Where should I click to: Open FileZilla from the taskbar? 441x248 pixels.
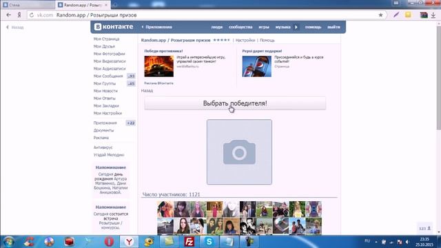pos(189,242)
